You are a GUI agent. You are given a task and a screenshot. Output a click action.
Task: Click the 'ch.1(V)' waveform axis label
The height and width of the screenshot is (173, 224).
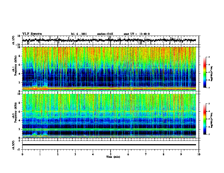point(14,40)
